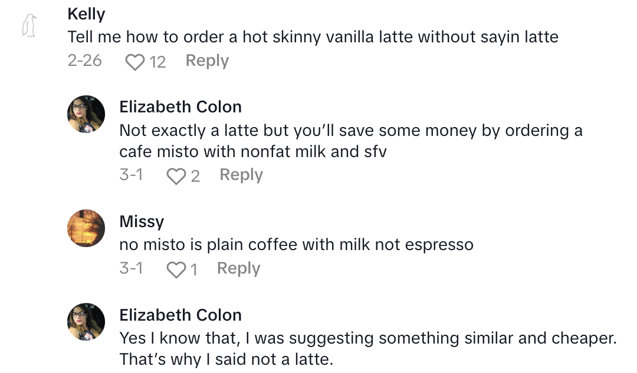Screen dimensions: 637x373
Task: Click Missy's comment text about misto
Action: [296, 245]
